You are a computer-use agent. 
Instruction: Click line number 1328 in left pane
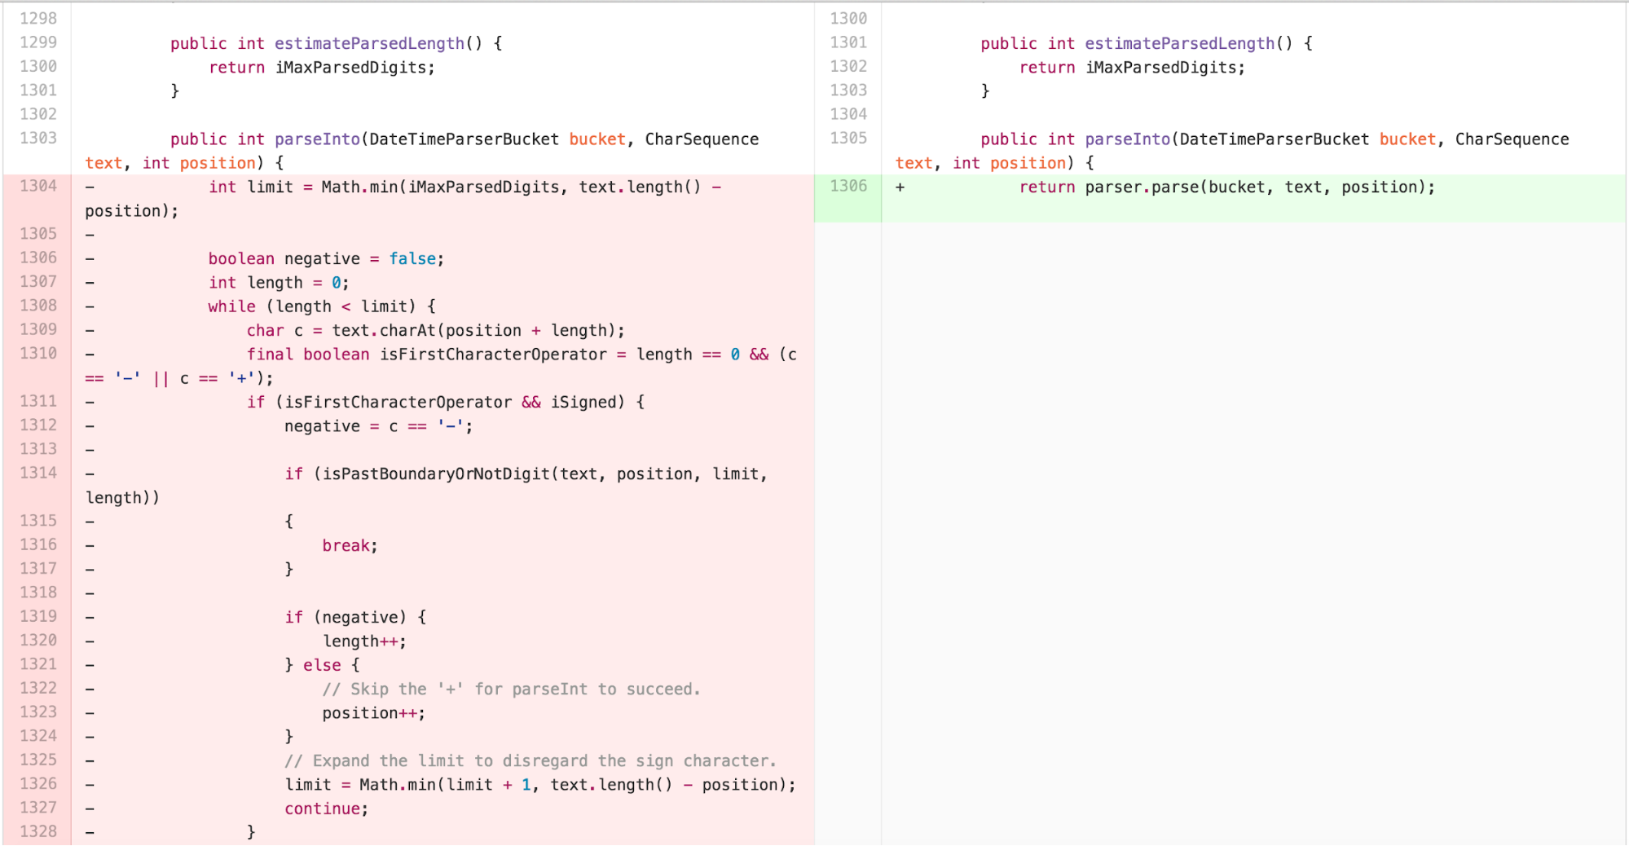click(38, 831)
